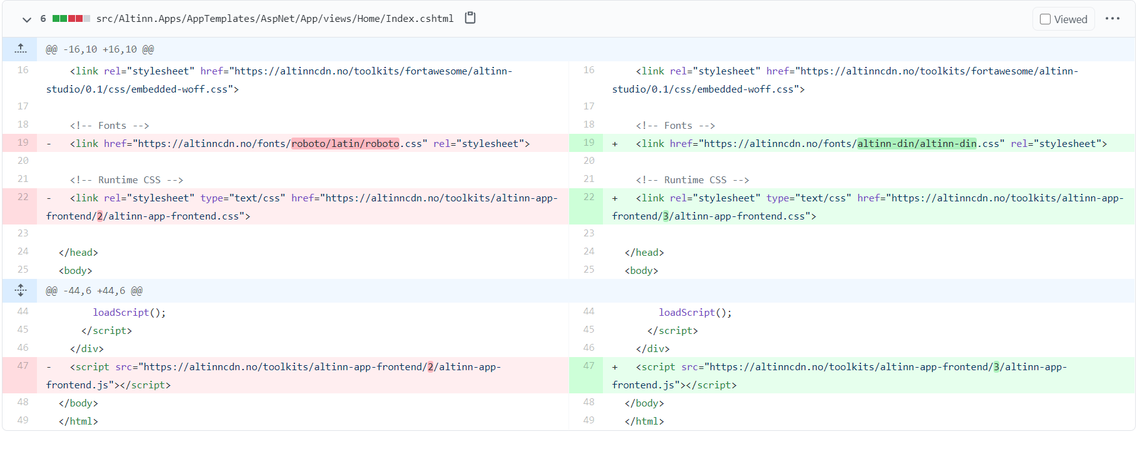
Task: Open the three-dot file options menu
Action: pos(1112,19)
